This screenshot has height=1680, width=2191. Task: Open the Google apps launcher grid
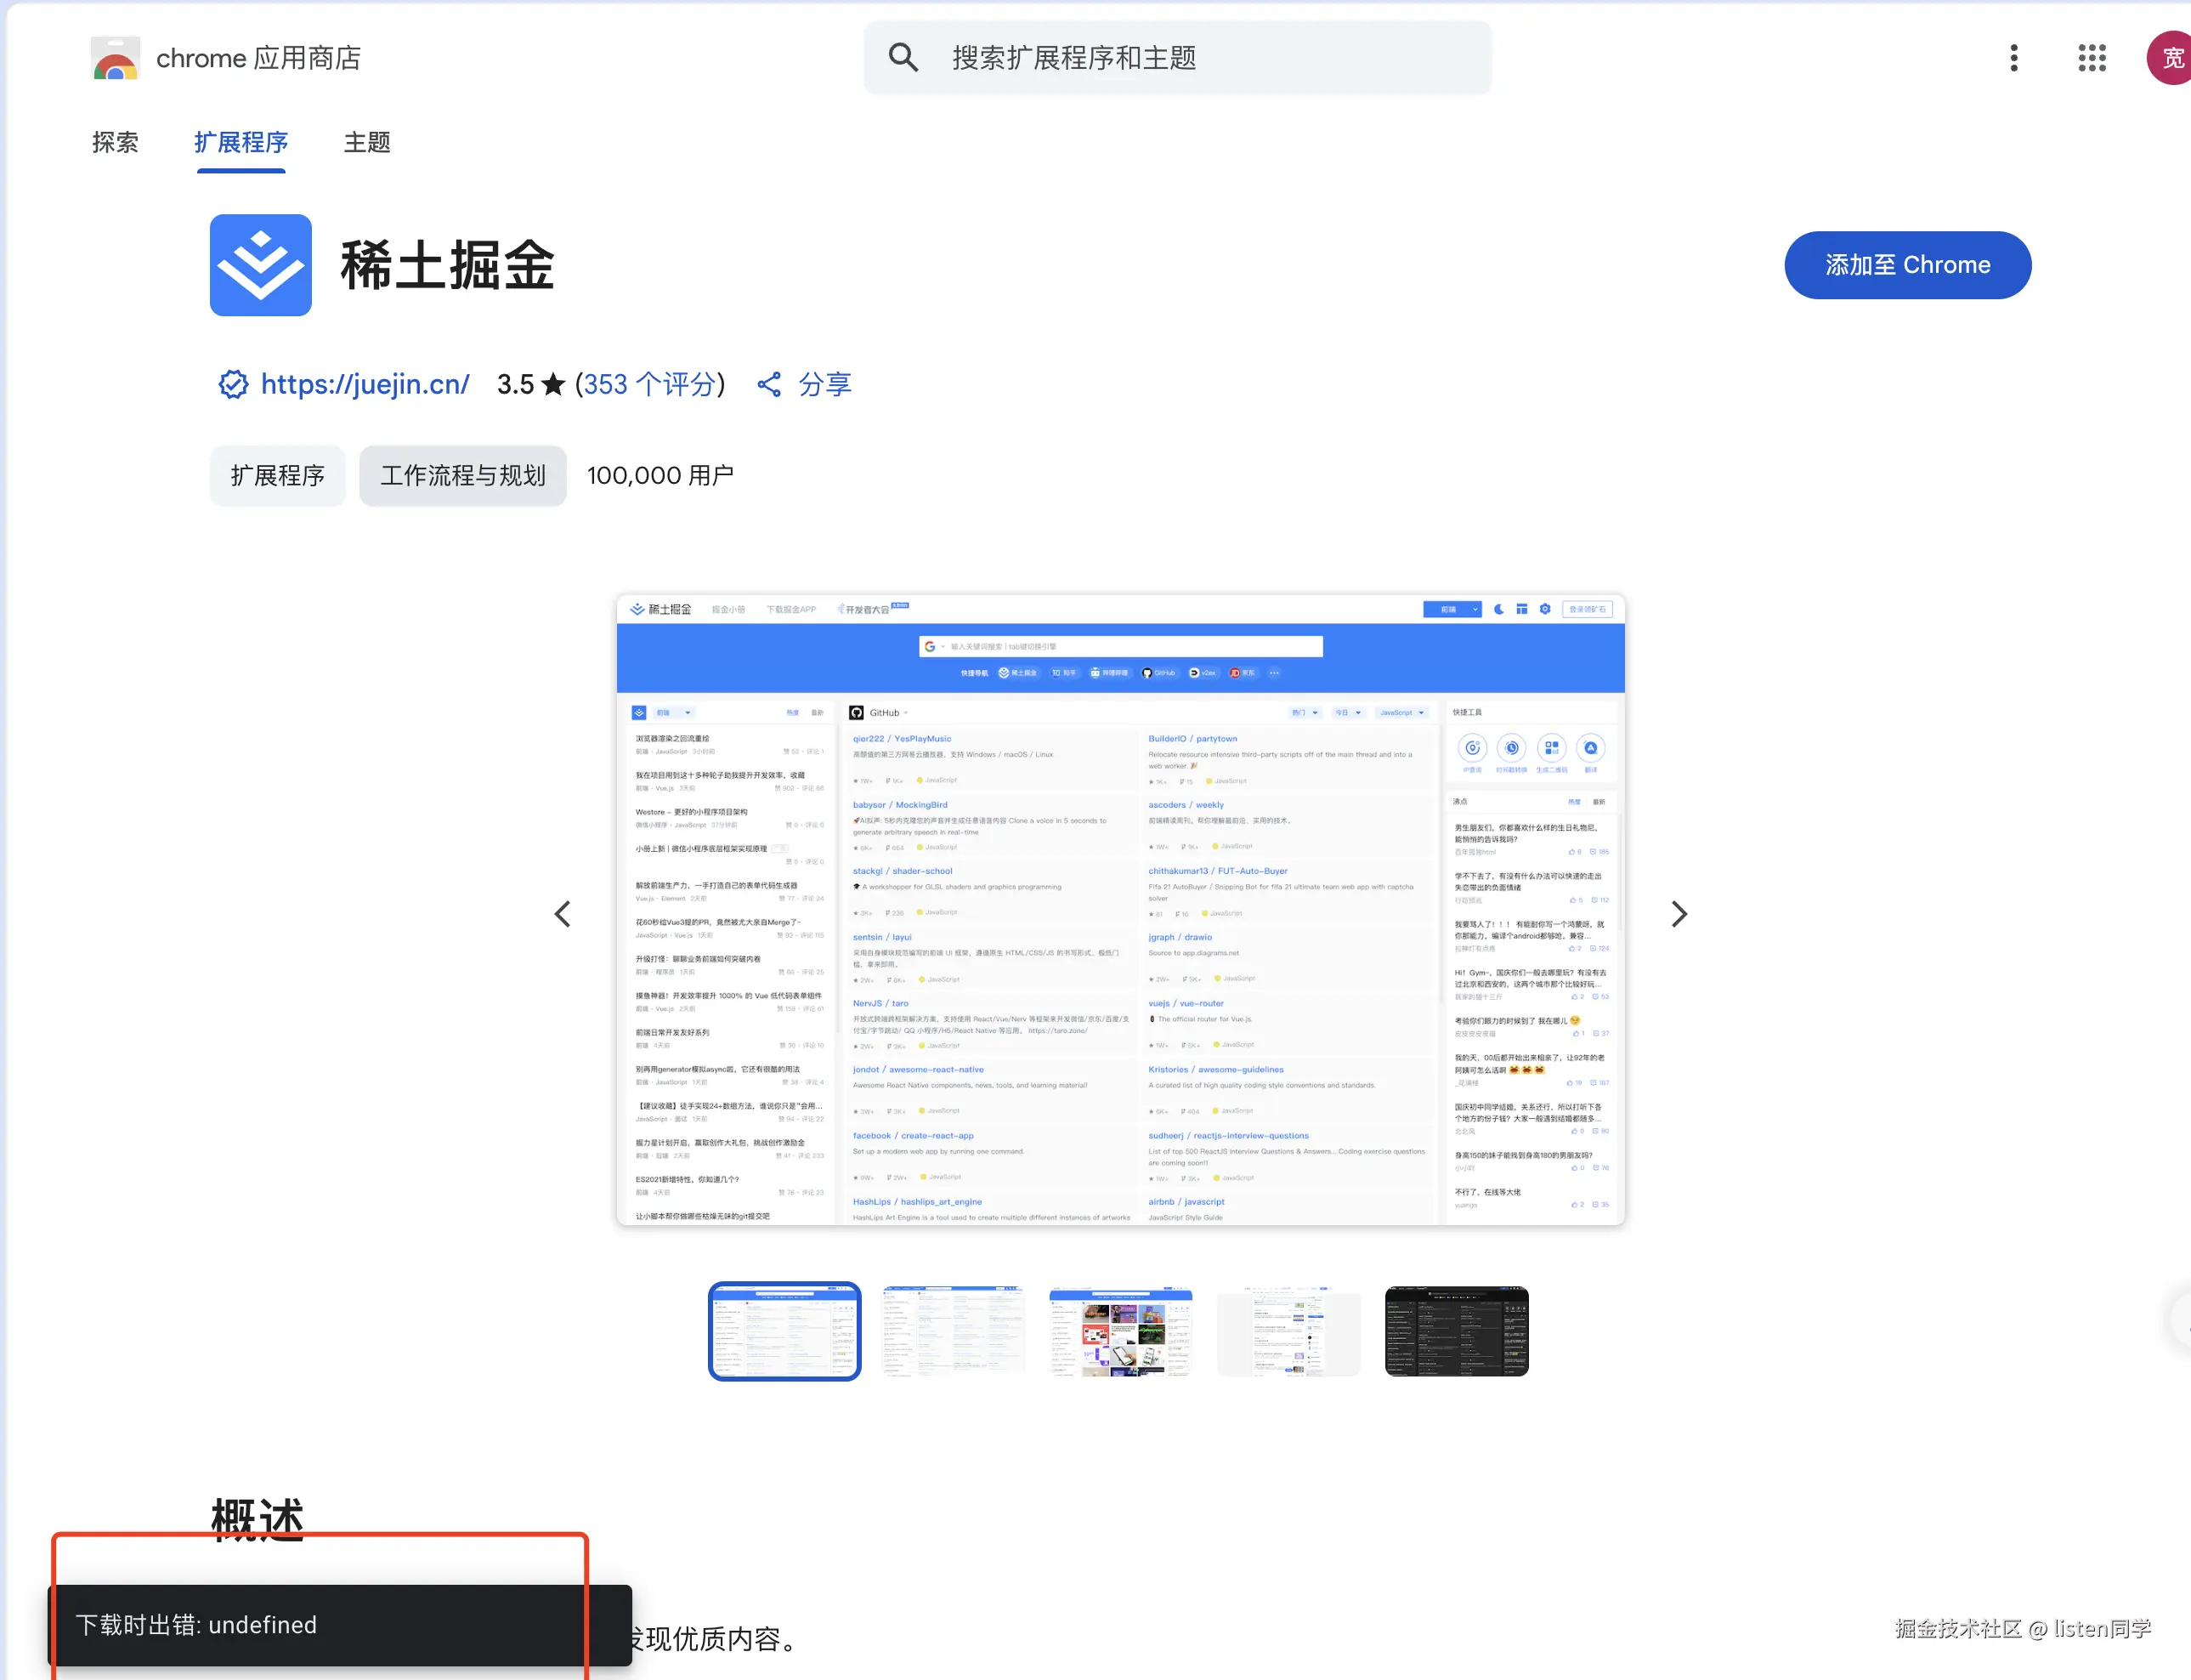click(2091, 57)
